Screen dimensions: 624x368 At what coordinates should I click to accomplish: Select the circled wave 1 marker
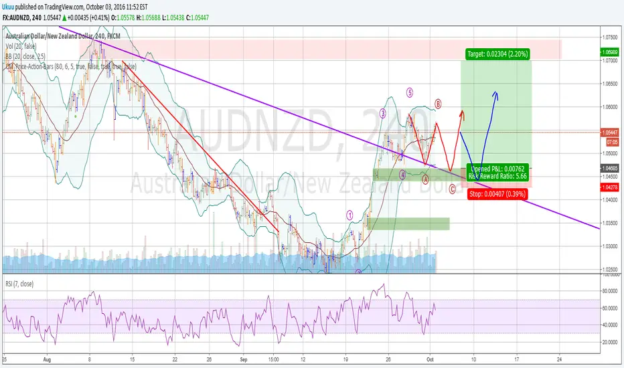349,215
